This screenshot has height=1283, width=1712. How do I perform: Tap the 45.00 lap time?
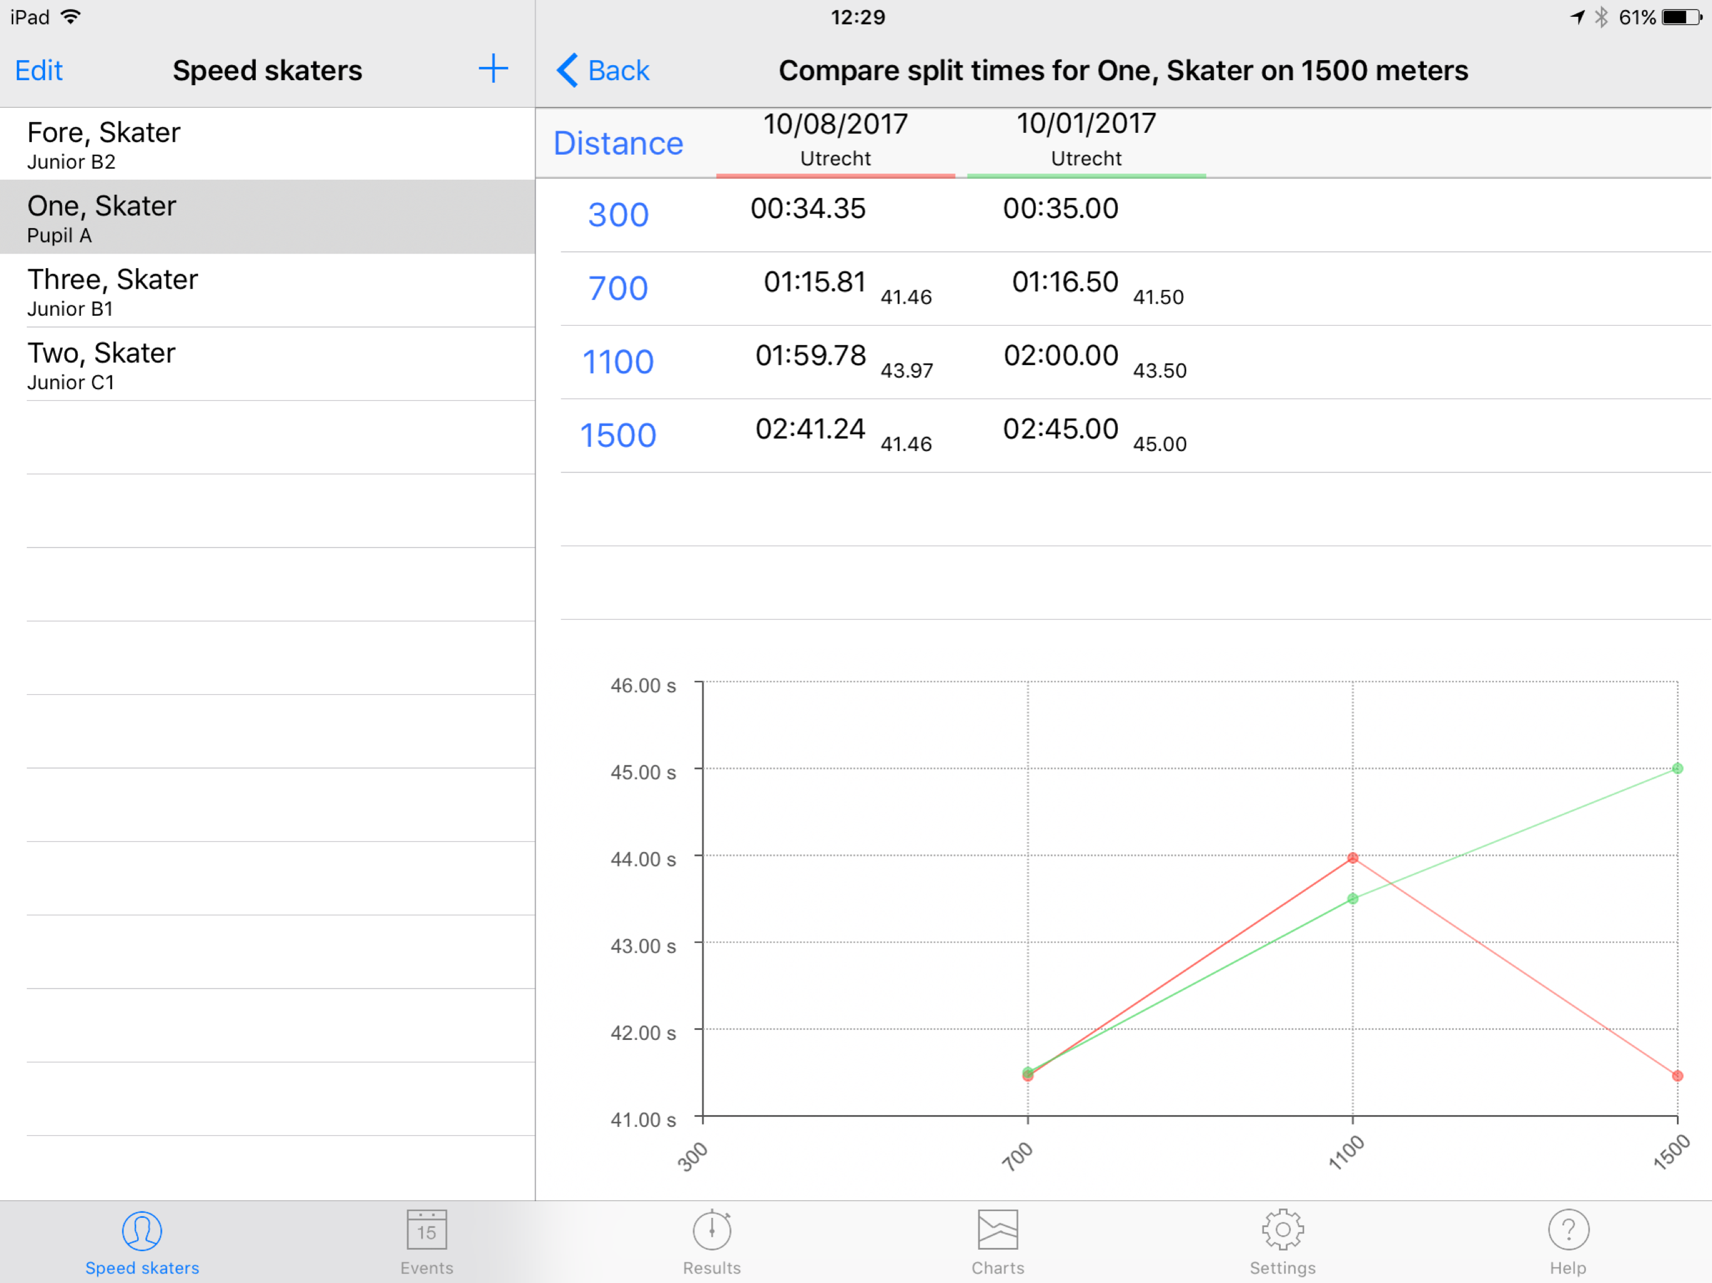point(1159,444)
